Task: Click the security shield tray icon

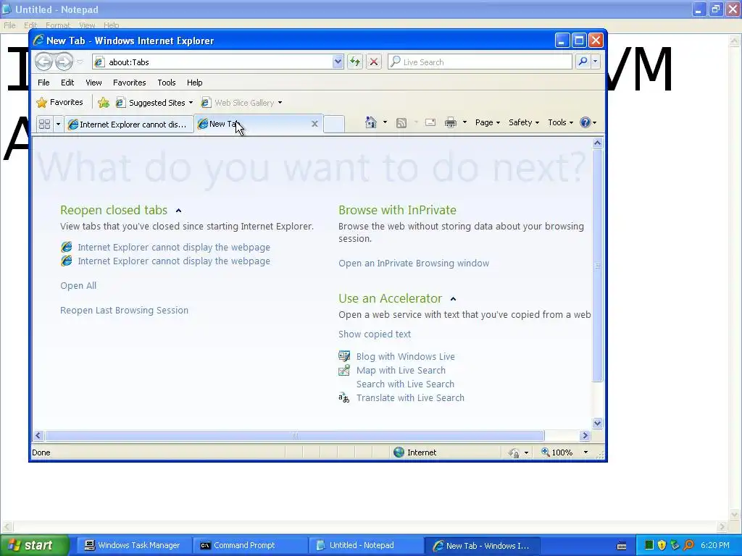Action: [x=662, y=545]
